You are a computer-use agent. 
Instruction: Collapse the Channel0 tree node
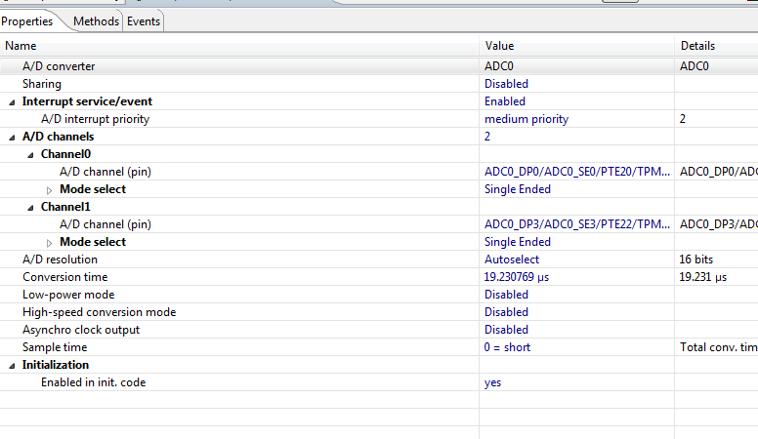click(x=31, y=154)
